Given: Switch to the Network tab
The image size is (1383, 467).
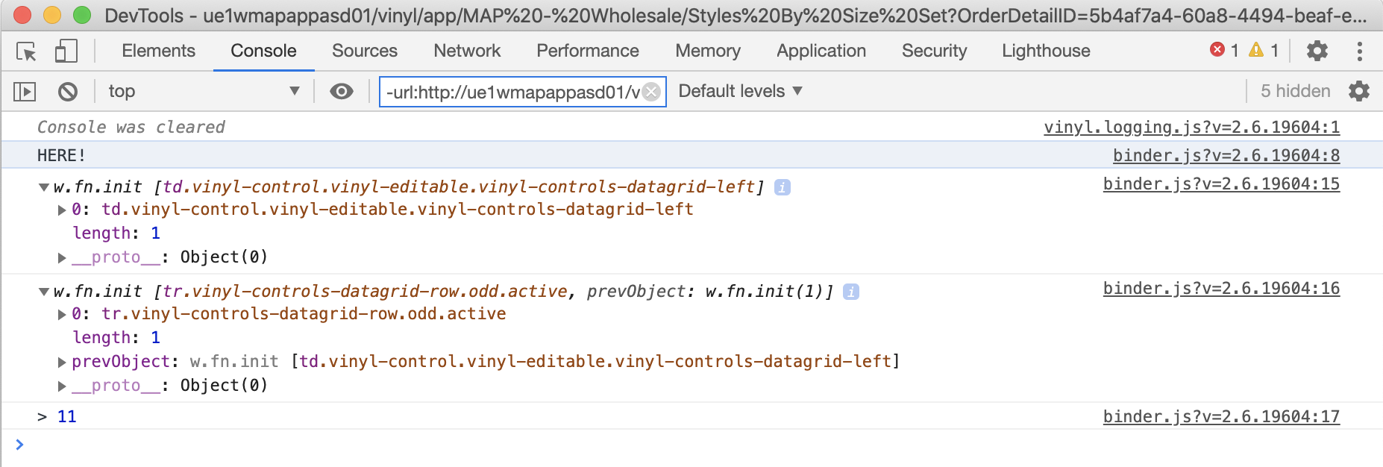Looking at the screenshot, I should (x=467, y=51).
